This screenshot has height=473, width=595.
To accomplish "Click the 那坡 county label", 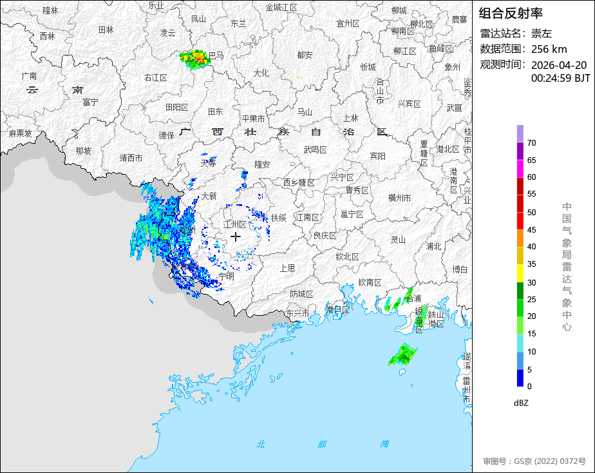I will pos(83,151).
